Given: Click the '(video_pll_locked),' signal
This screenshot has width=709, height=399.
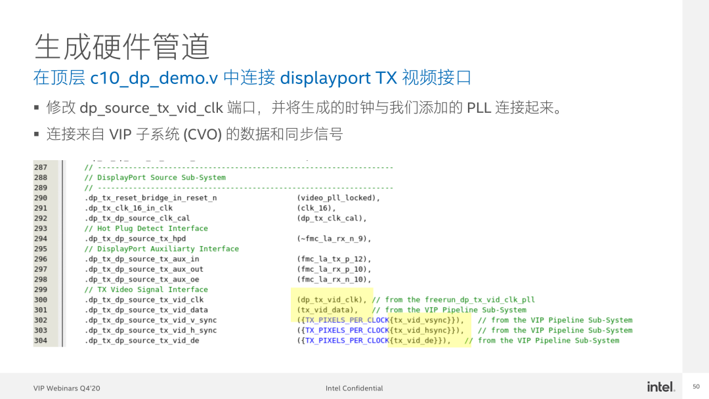Looking at the screenshot, I should tap(339, 198).
